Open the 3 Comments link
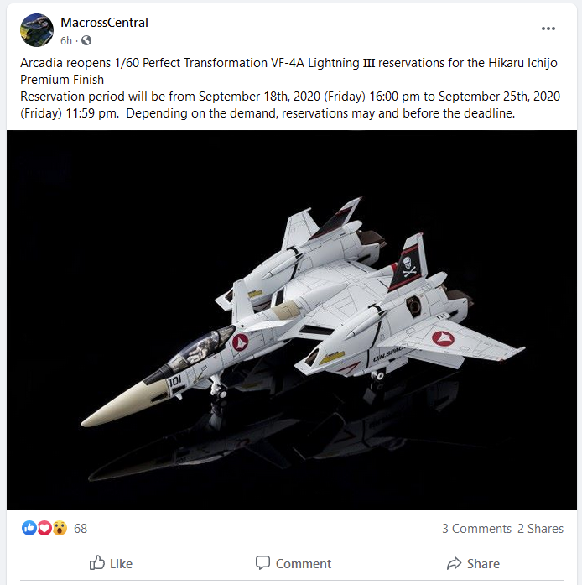 point(476,528)
